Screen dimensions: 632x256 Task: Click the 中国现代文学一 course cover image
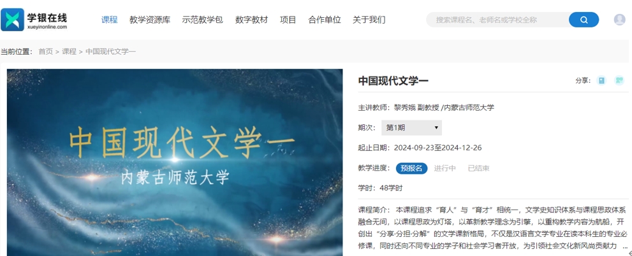point(175,162)
